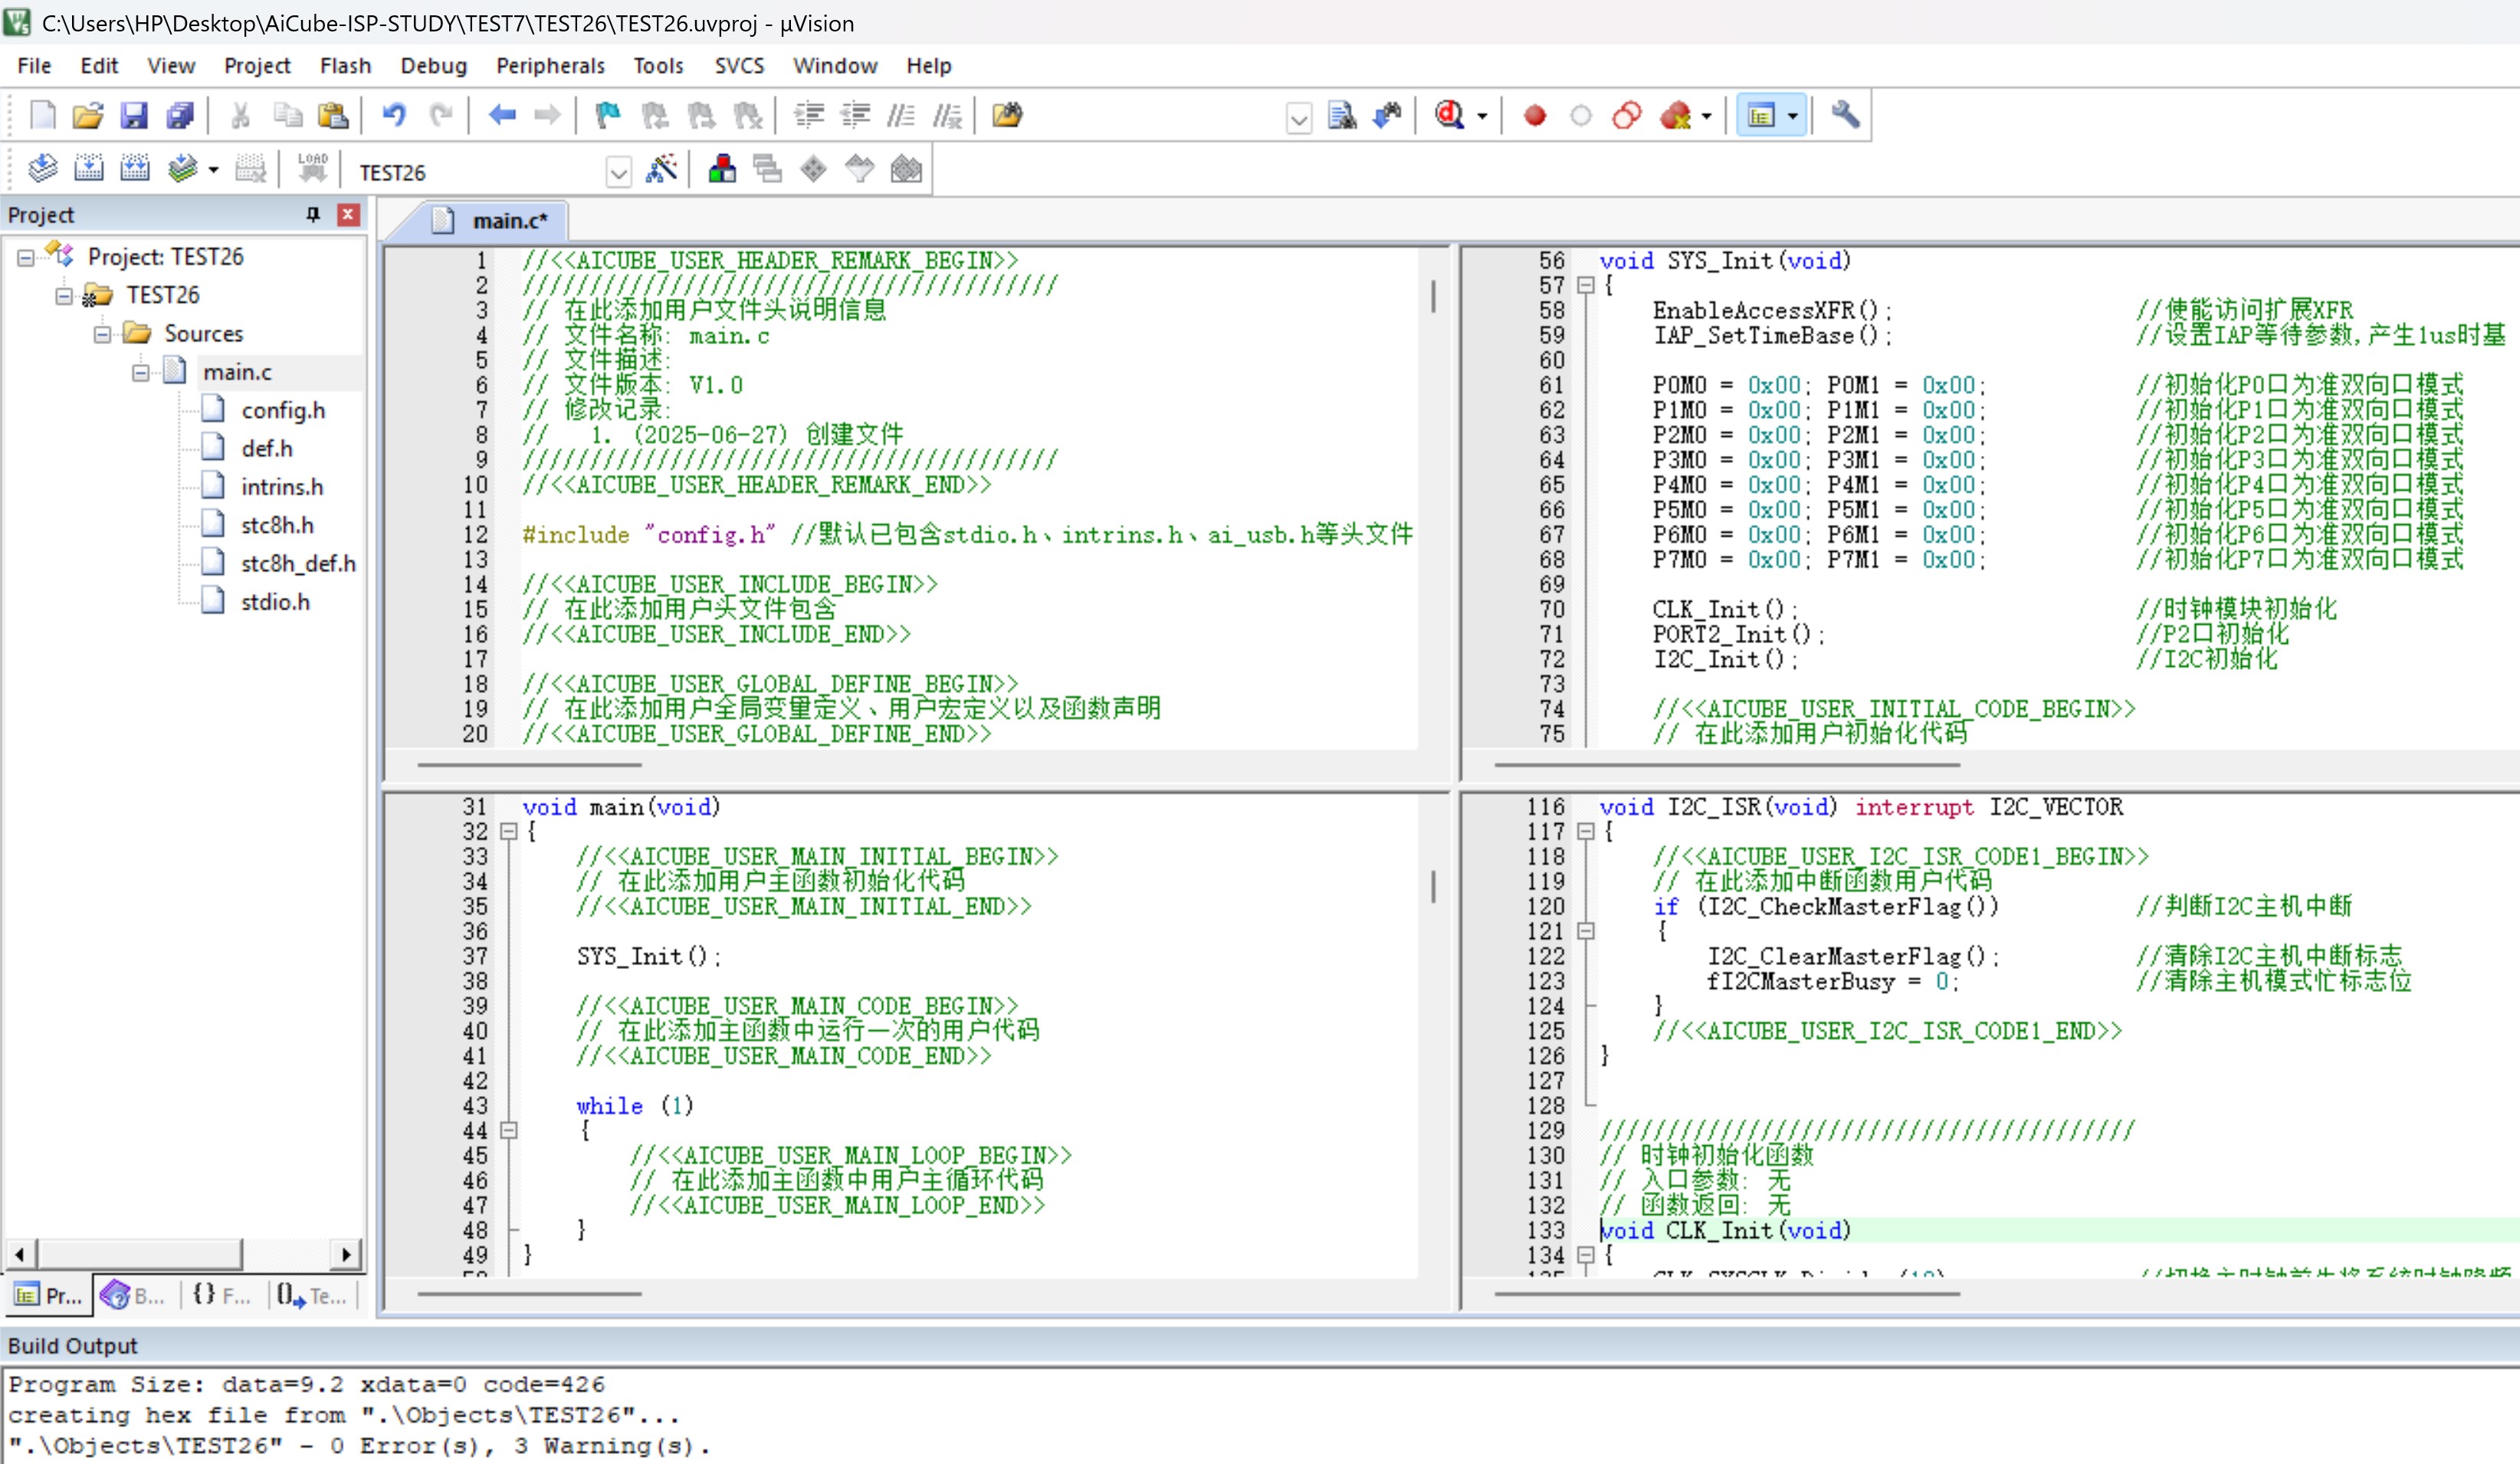The image size is (2520, 1464).
Task: Collapse the TEST26 target folder node
Action: tap(64, 296)
